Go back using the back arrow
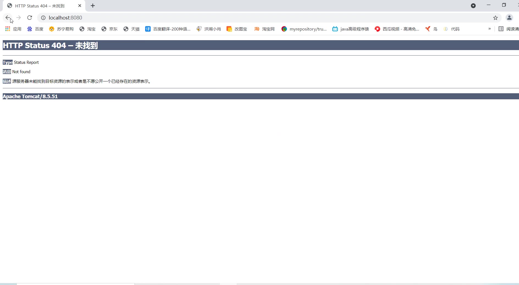 [x=8, y=18]
